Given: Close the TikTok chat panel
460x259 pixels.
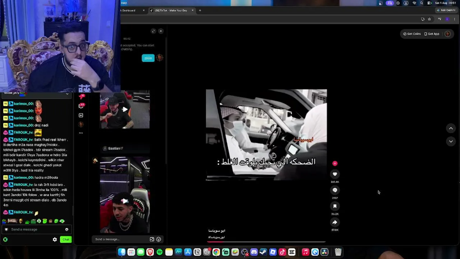Looking at the screenshot, I should [x=161, y=31].
